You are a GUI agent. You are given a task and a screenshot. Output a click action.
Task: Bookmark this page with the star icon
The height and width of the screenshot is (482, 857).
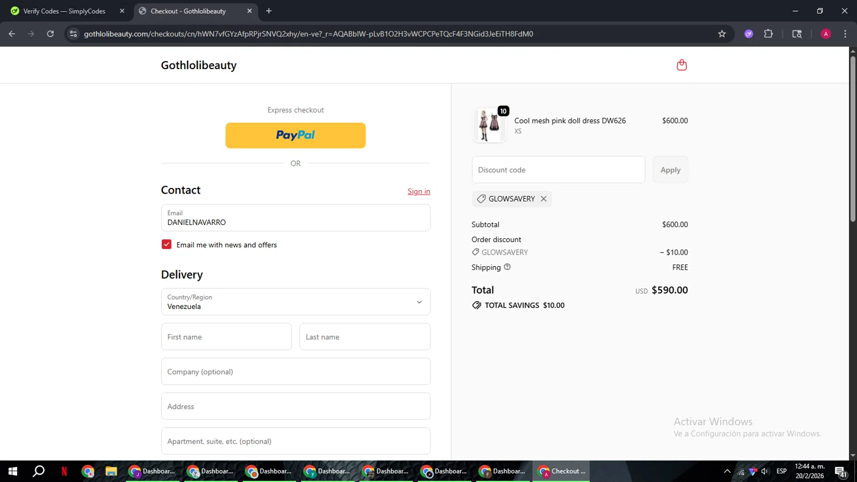click(x=722, y=34)
